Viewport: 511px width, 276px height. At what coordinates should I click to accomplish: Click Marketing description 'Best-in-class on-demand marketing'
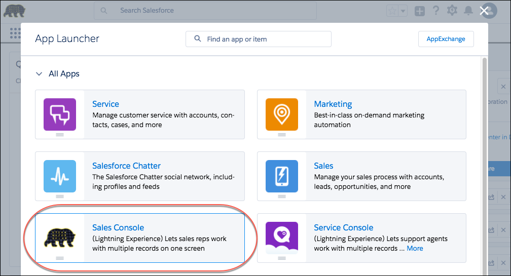pos(369,115)
